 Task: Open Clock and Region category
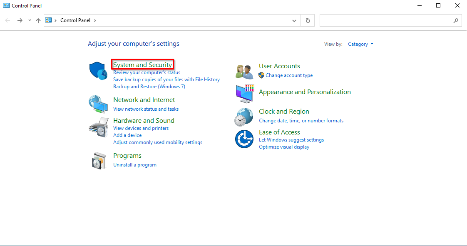(284, 112)
